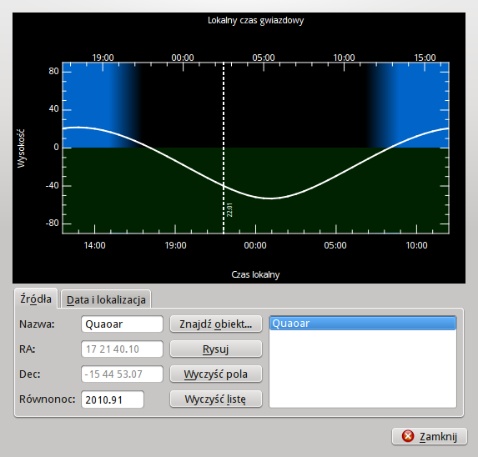Click the altitude curve at its minimum

(x=271, y=198)
